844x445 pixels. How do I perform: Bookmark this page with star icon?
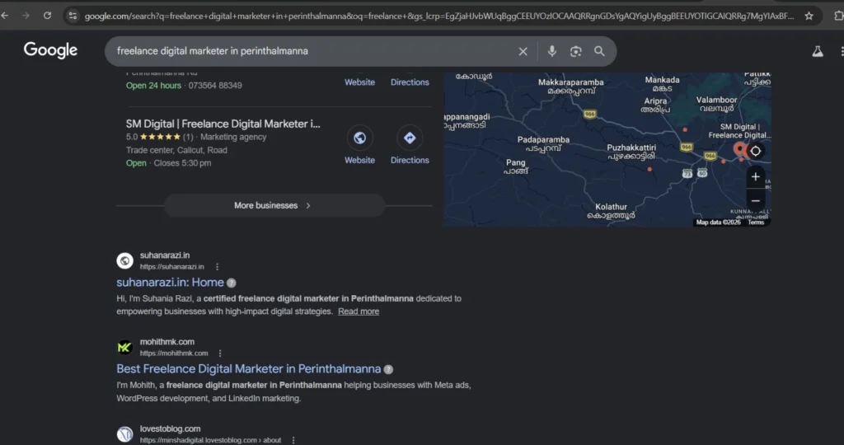[x=809, y=16]
